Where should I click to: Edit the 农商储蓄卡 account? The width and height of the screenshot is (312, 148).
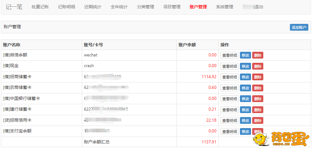point(245,88)
